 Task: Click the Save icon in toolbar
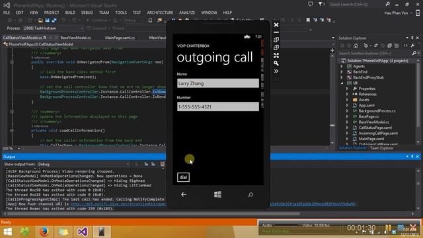tap(48, 20)
